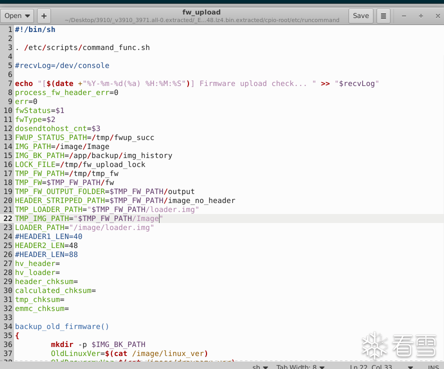Click the process_fw_header_err=0 line
444x369 pixels.
click(x=66, y=92)
